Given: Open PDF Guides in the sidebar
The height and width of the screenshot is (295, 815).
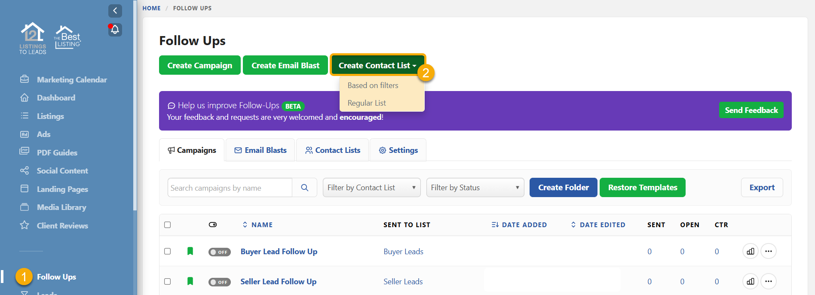Looking at the screenshot, I should click(57, 152).
